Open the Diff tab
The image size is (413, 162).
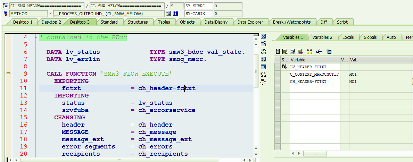324,22
